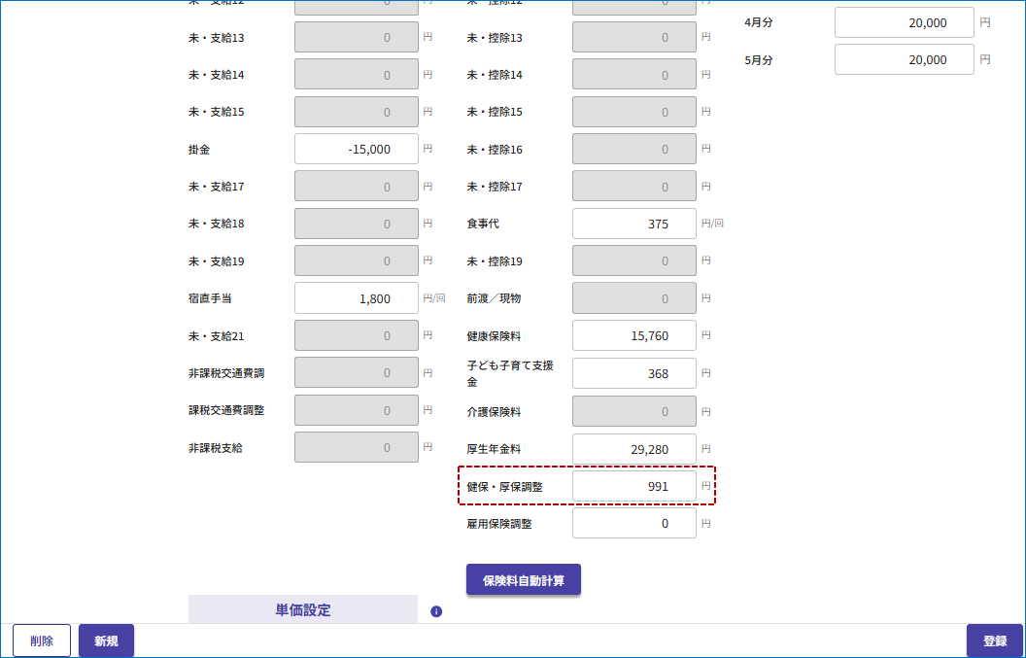Image resolution: width=1026 pixels, height=658 pixels.
Task: Focus the 掛金 amount field
Action: pyautogui.click(x=357, y=149)
